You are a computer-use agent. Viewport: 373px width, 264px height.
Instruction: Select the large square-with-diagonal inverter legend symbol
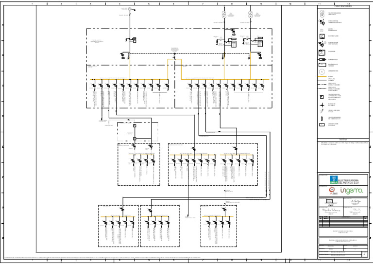tap(322, 53)
